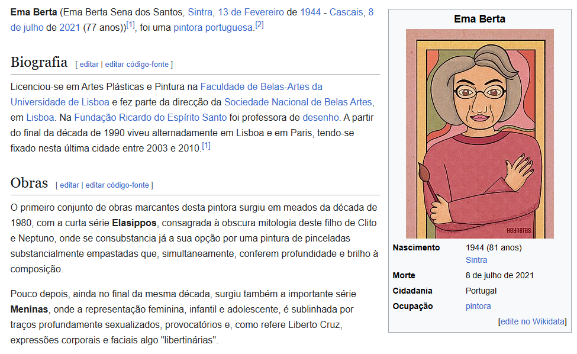Follow the portuguesa link

[x=229, y=27]
